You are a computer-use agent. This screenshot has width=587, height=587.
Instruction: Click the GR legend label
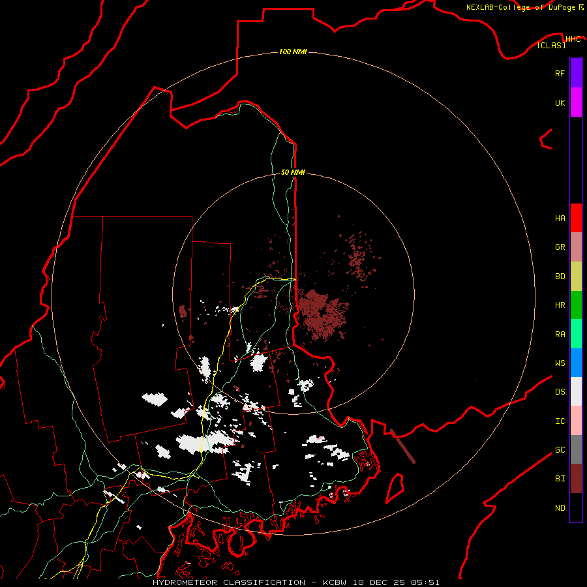tap(560, 247)
